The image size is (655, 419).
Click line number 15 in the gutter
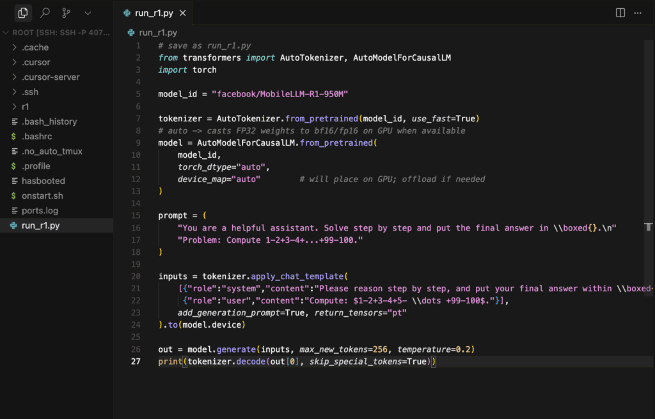coord(136,215)
